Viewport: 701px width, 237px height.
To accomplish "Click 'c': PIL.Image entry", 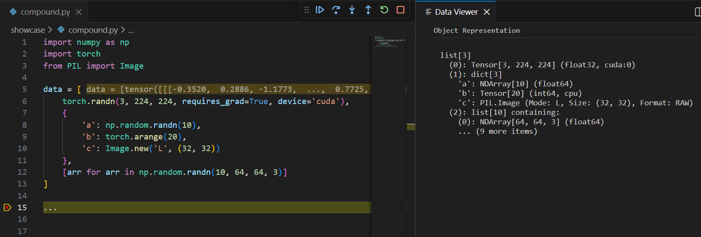I will click(575, 103).
